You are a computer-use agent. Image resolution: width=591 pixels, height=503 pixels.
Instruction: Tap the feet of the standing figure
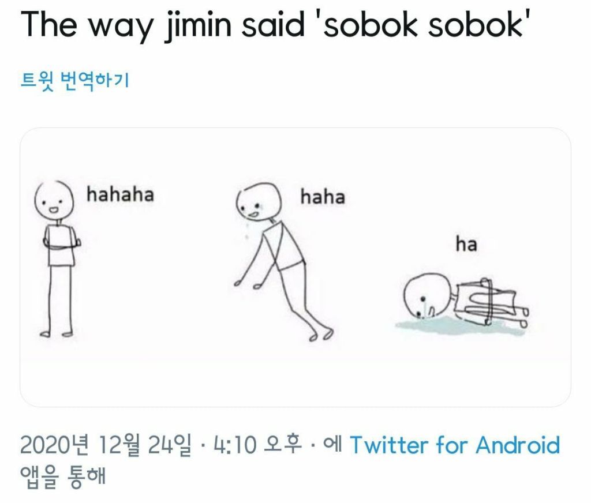(x=57, y=333)
